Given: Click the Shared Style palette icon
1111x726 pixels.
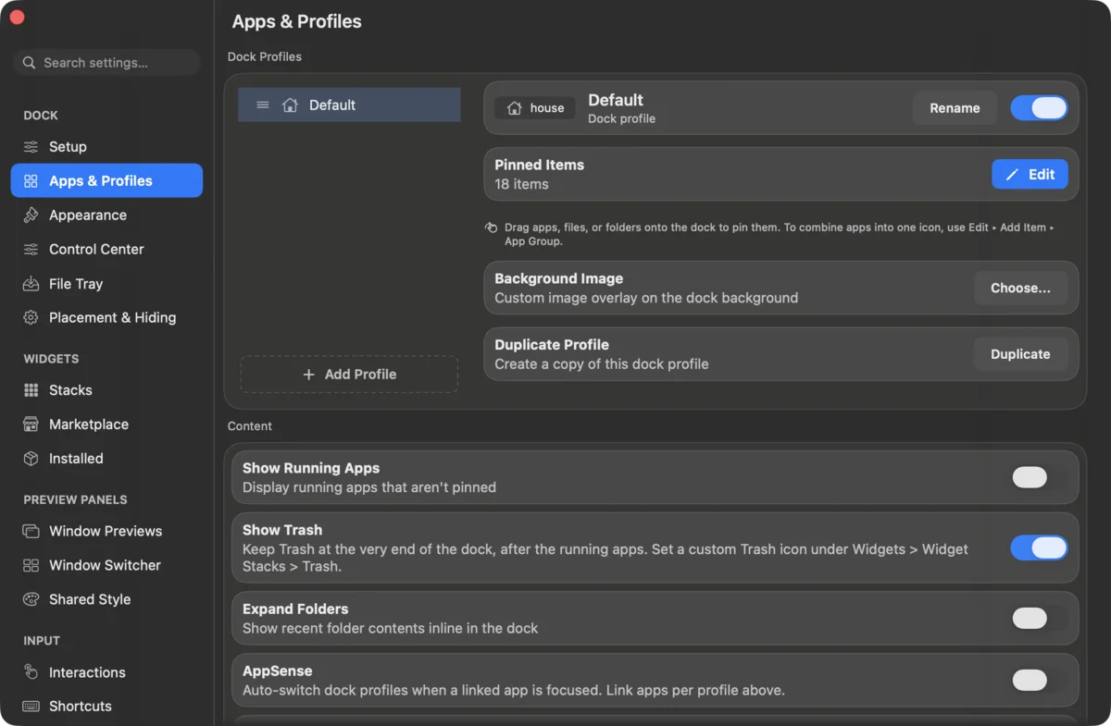Looking at the screenshot, I should (31, 599).
